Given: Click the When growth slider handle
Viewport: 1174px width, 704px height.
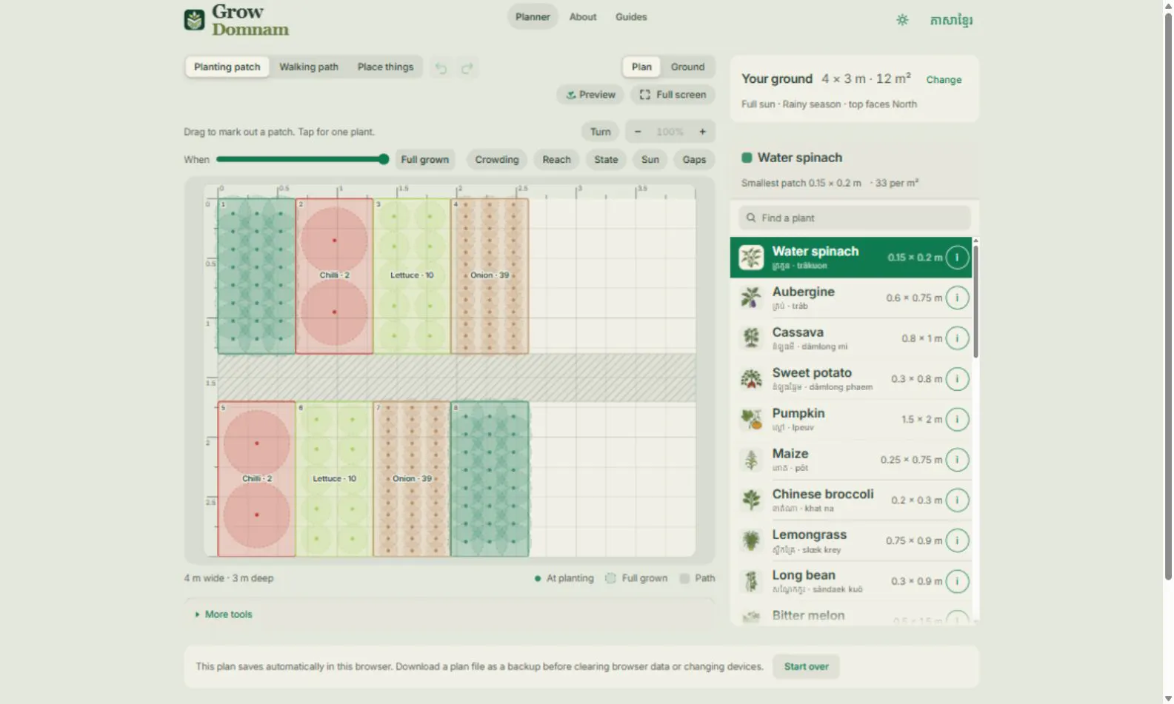Looking at the screenshot, I should coord(384,159).
